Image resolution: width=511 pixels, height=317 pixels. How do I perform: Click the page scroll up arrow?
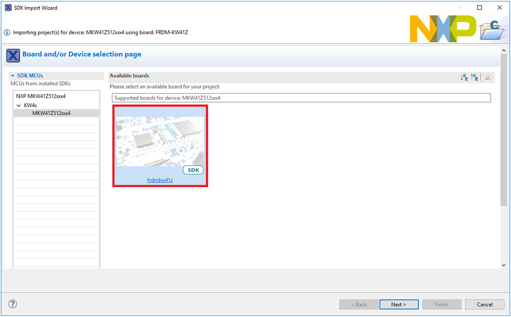click(504, 51)
